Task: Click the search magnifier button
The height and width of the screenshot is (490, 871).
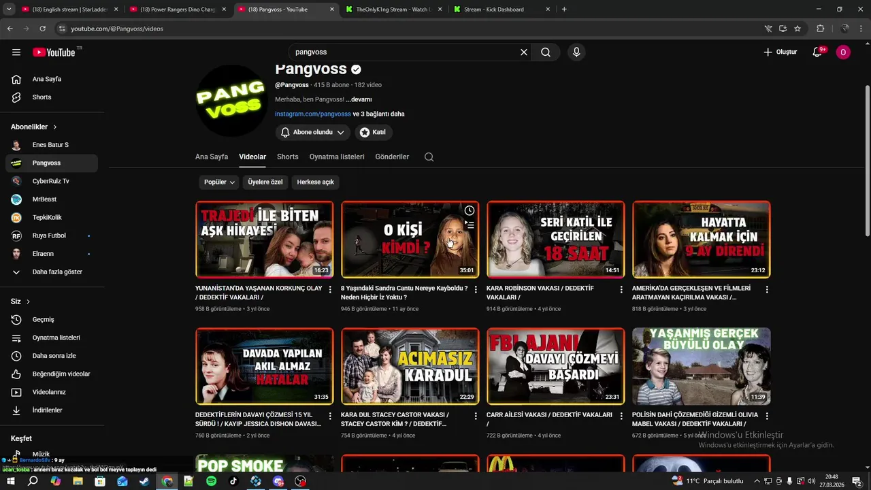Action: (546, 52)
